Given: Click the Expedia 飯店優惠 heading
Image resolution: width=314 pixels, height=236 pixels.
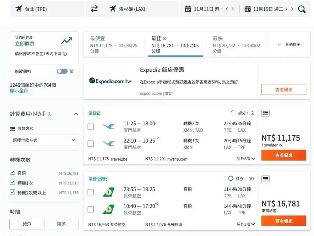Looking at the screenshot, I should coord(162,70).
